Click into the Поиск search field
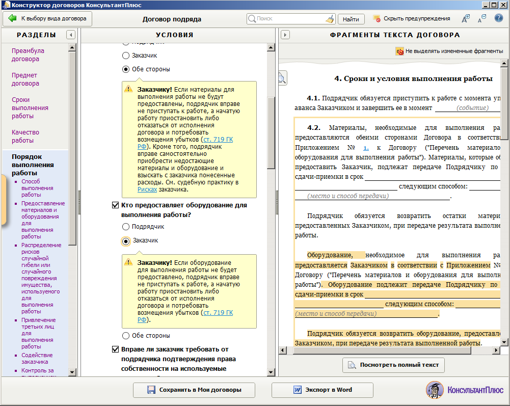Image resolution: width=510 pixels, height=406 pixels. 290,18
